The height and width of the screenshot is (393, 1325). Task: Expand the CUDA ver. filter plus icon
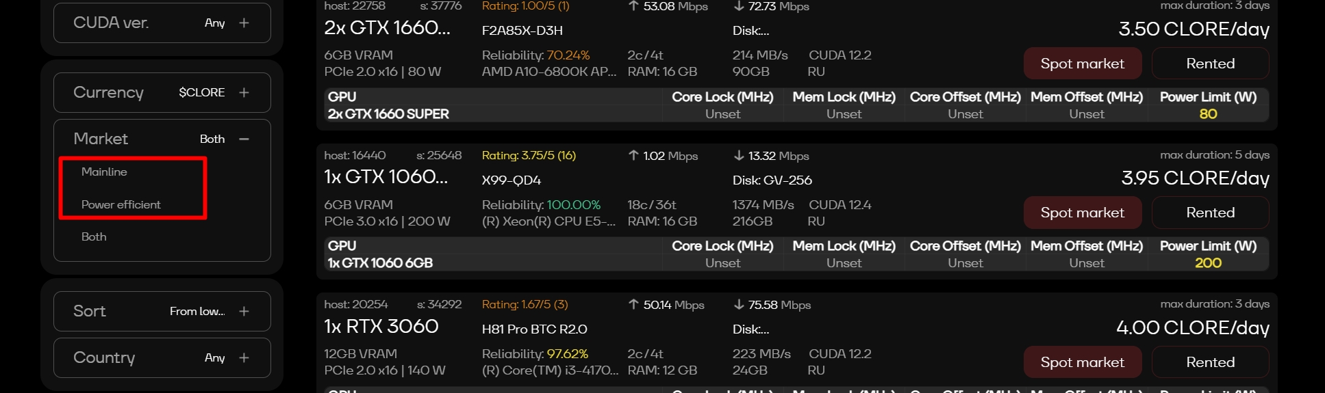coord(244,23)
